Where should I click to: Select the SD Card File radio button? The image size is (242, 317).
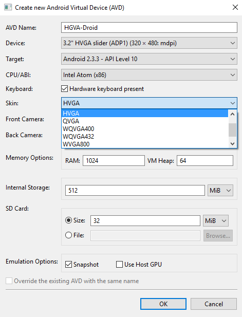(x=68, y=235)
